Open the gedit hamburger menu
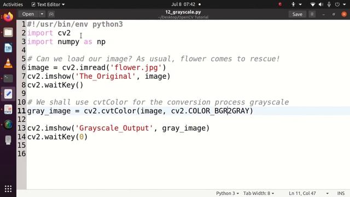 (312, 14)
